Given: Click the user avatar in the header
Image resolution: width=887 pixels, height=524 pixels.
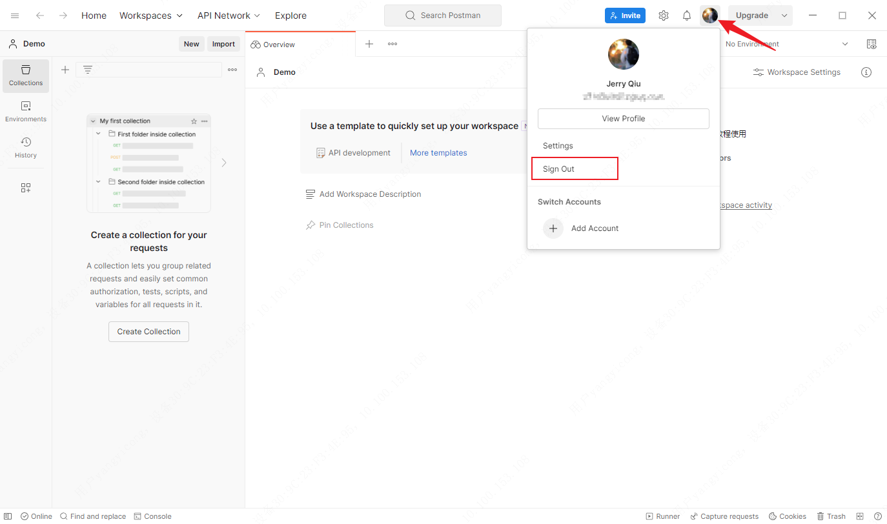Looking at the screenshot, I should tap(710, 15).
